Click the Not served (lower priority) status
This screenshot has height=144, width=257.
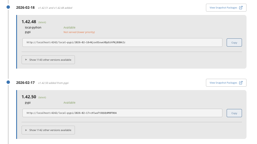79,32
